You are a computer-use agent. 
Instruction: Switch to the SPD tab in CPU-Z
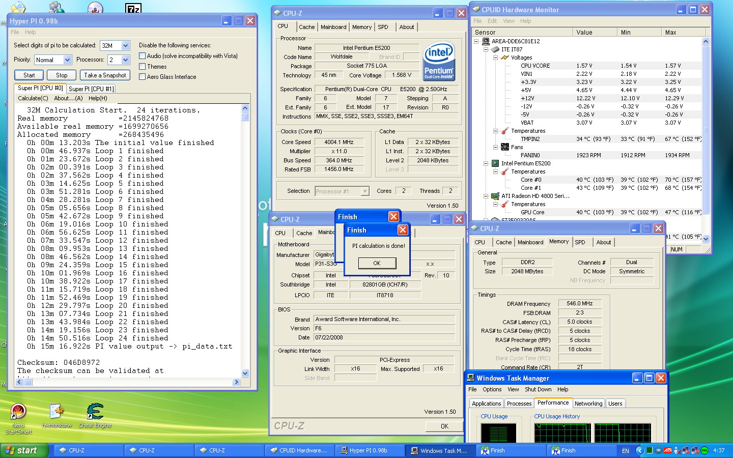(x=383, y=27)
